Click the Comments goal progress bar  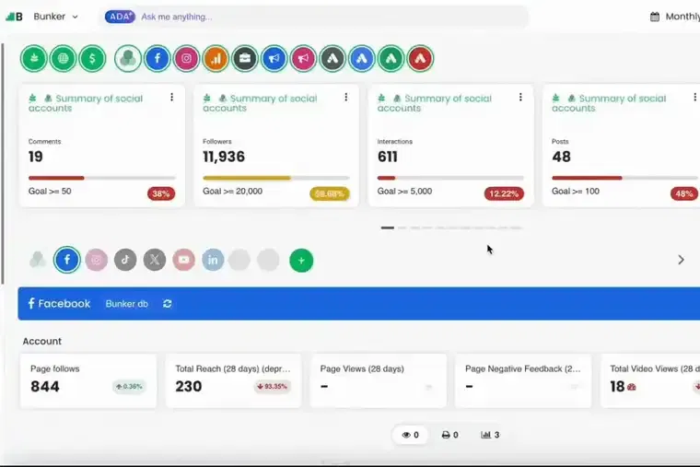[x=102, y=178]
